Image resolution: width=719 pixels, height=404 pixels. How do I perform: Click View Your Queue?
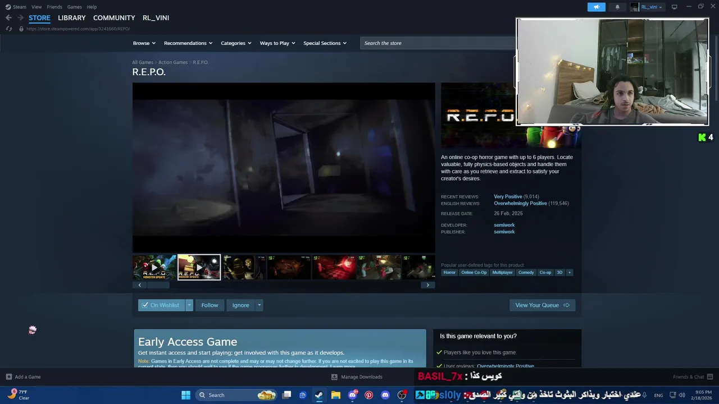pos(542,305)
